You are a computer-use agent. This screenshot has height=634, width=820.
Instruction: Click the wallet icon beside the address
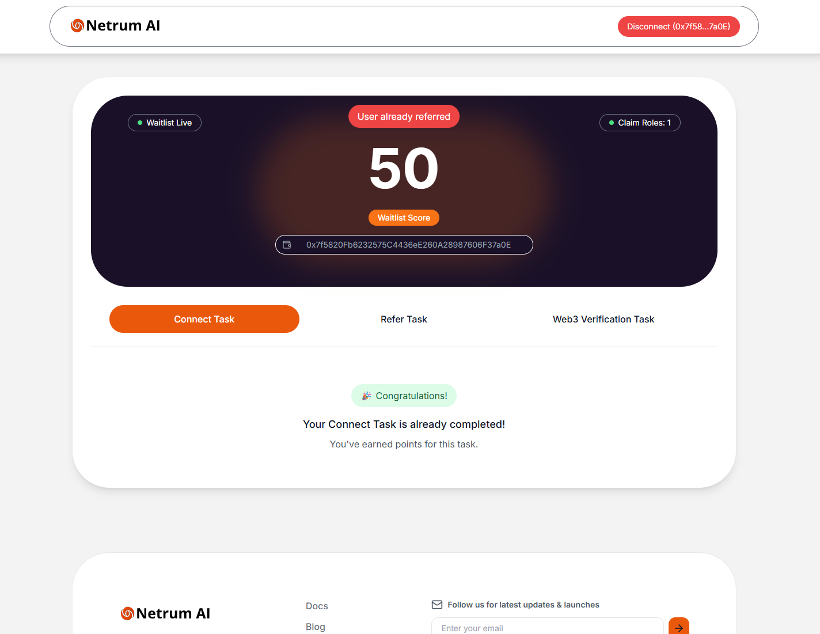coord(287,245)
